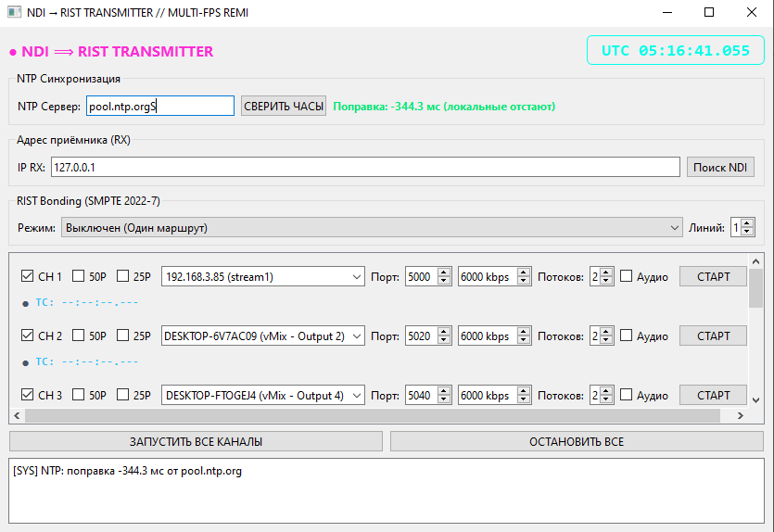Toggle the 50P option for CH 1
Viewport: 774px width, 532px height.
78,276
